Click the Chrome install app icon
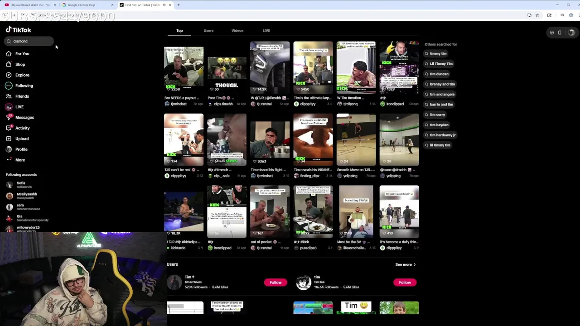This screenshot has height=326, width=580. click(x=529, y=15)
